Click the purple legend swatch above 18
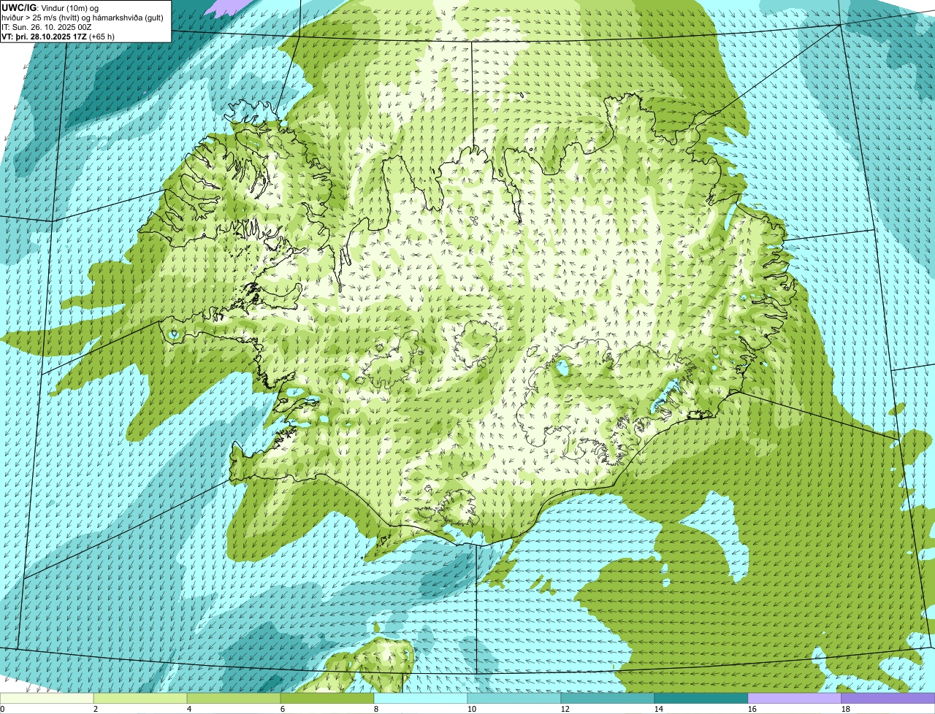This screenshot has width=935, height=714. pyautogui.click(x=888, y=699)
